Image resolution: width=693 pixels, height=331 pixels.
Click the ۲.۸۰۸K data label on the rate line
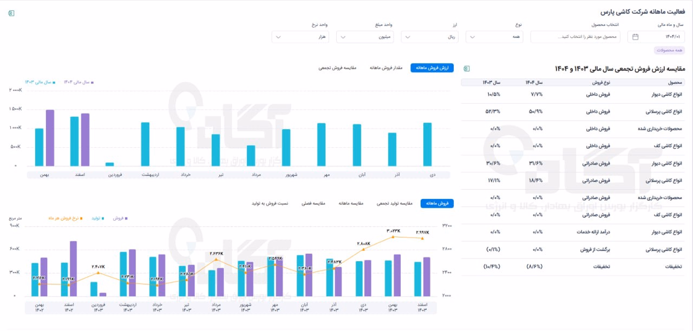pyautogui.click(x=364, y=244)
